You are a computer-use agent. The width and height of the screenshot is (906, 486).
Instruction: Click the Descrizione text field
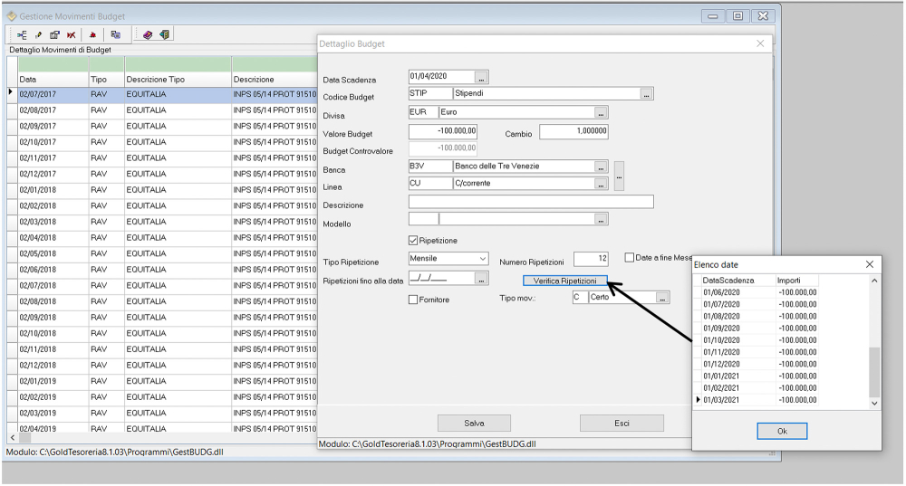click(530, 202)
